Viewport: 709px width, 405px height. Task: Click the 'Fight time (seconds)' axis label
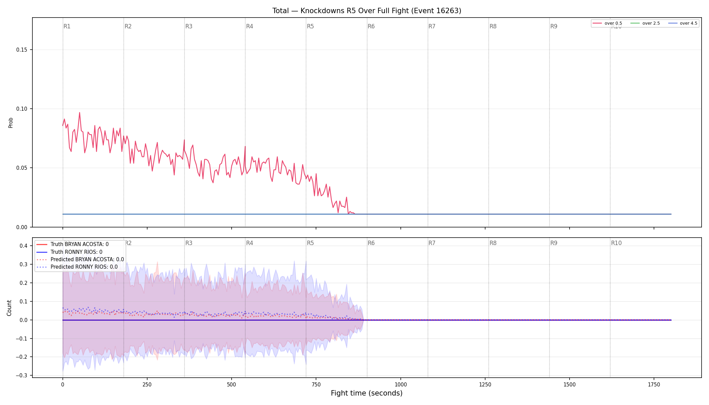367,393
